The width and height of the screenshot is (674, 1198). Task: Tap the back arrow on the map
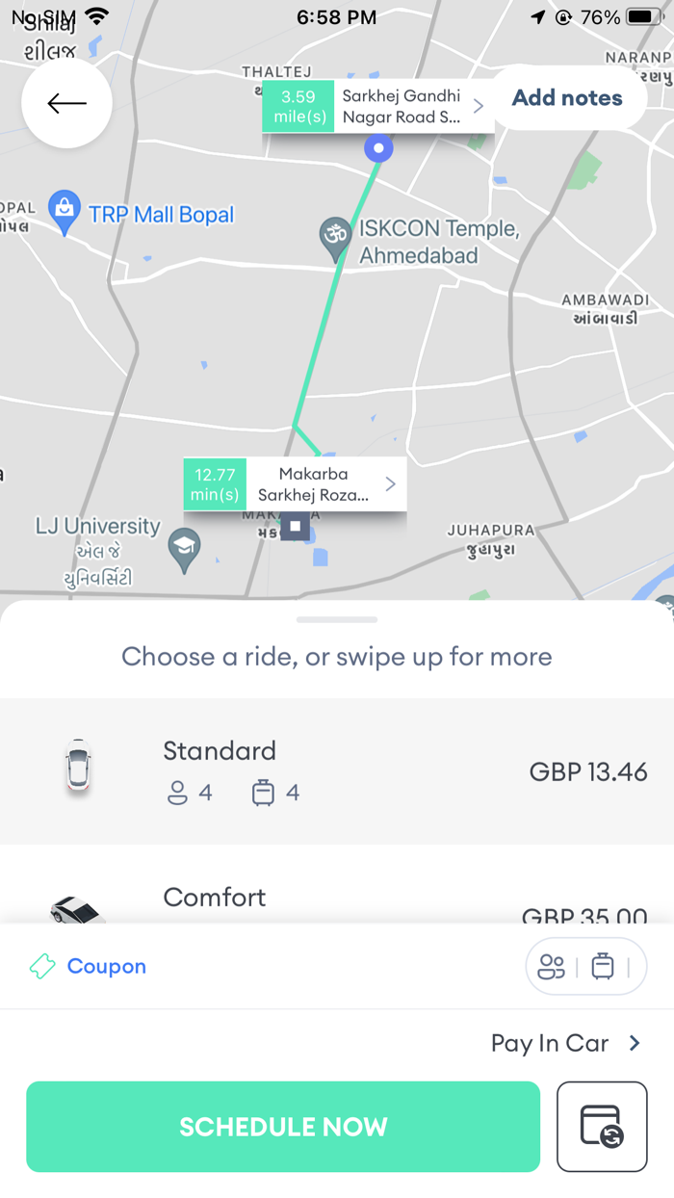[x=66, y=103]
